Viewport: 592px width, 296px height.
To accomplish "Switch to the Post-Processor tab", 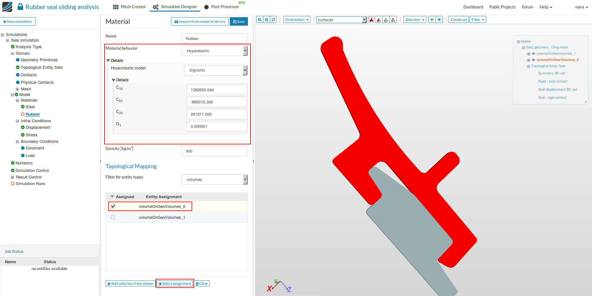I will coord(221,7).
